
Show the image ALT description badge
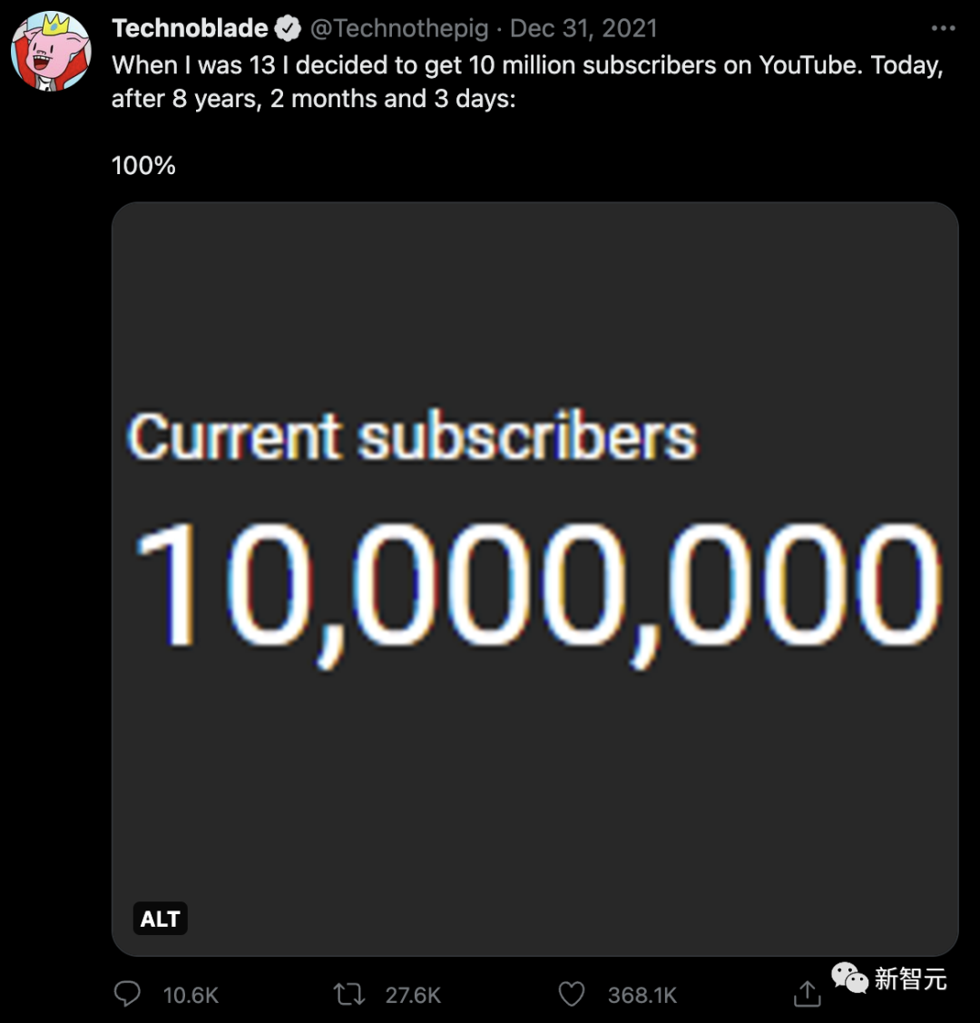[160, 919]
